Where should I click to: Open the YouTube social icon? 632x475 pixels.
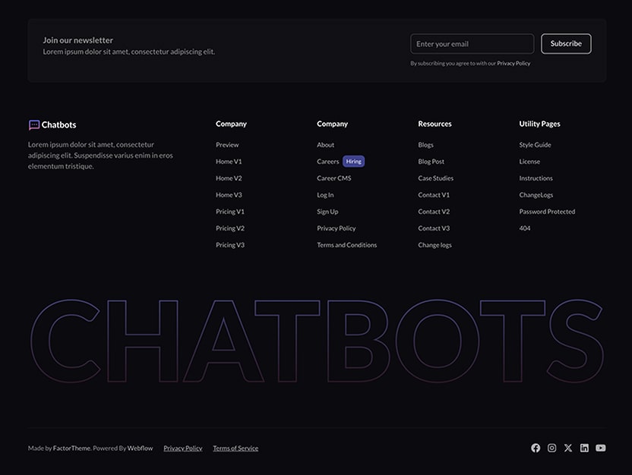point(600,448)
